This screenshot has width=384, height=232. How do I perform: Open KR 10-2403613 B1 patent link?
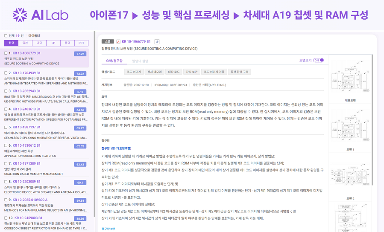pyautogui.click(x=26, y=109)
